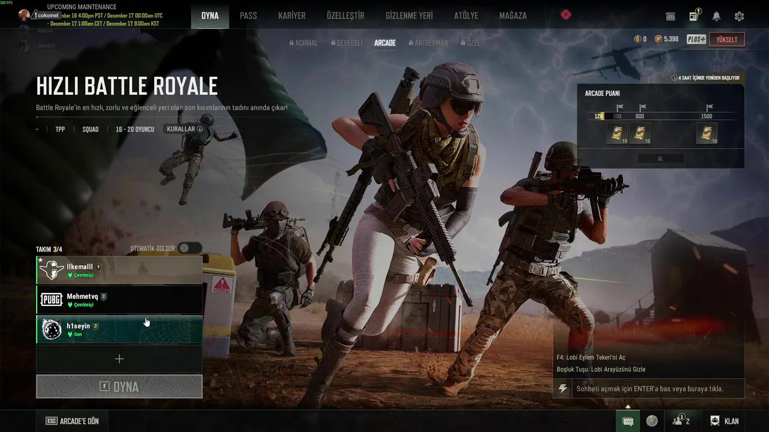Open the settings gear
Screen dimensions: 769x432
pyautogui.click(x=739, y=16)
